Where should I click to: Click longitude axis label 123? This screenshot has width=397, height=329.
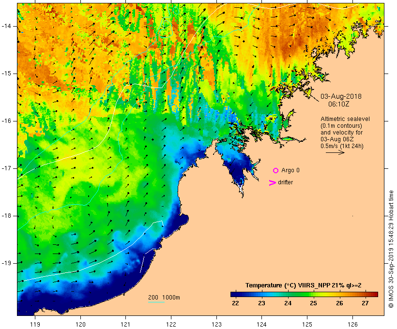216,324
